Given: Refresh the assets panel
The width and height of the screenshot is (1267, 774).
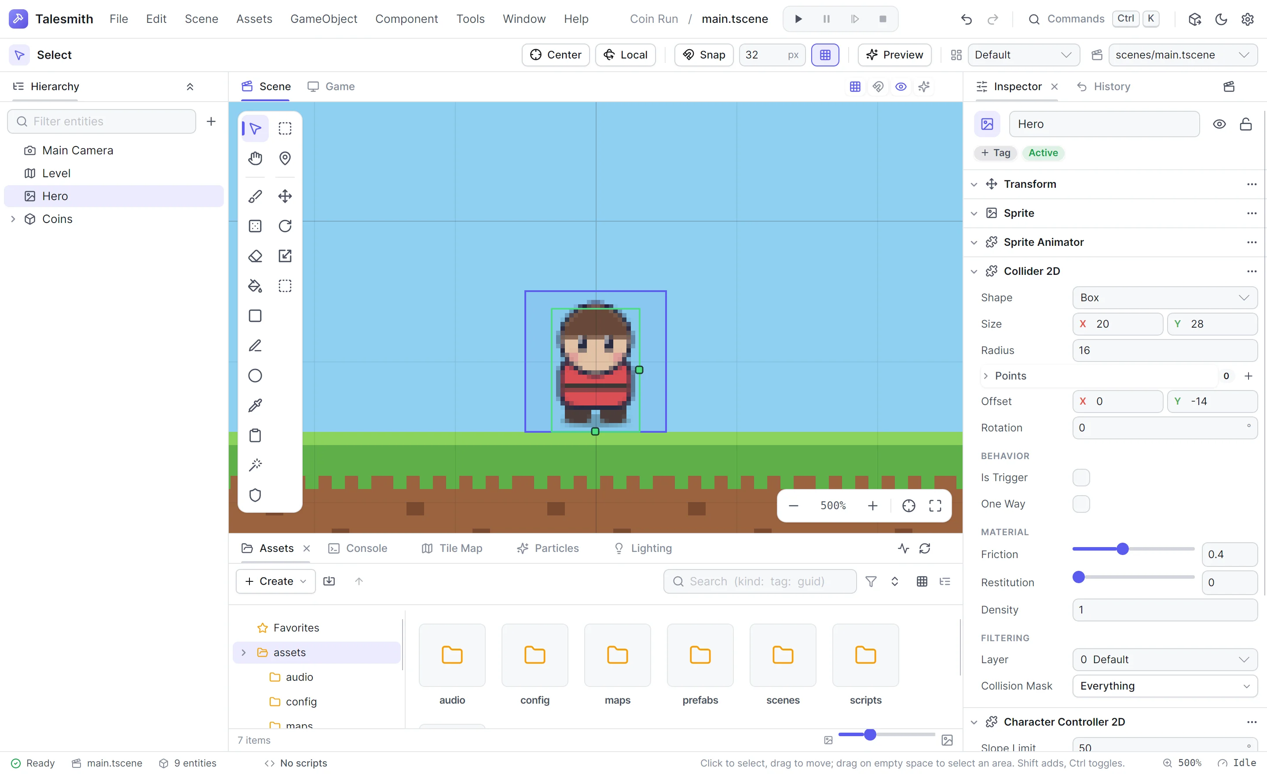Looking at the screenshot, I should click(925, 548).
